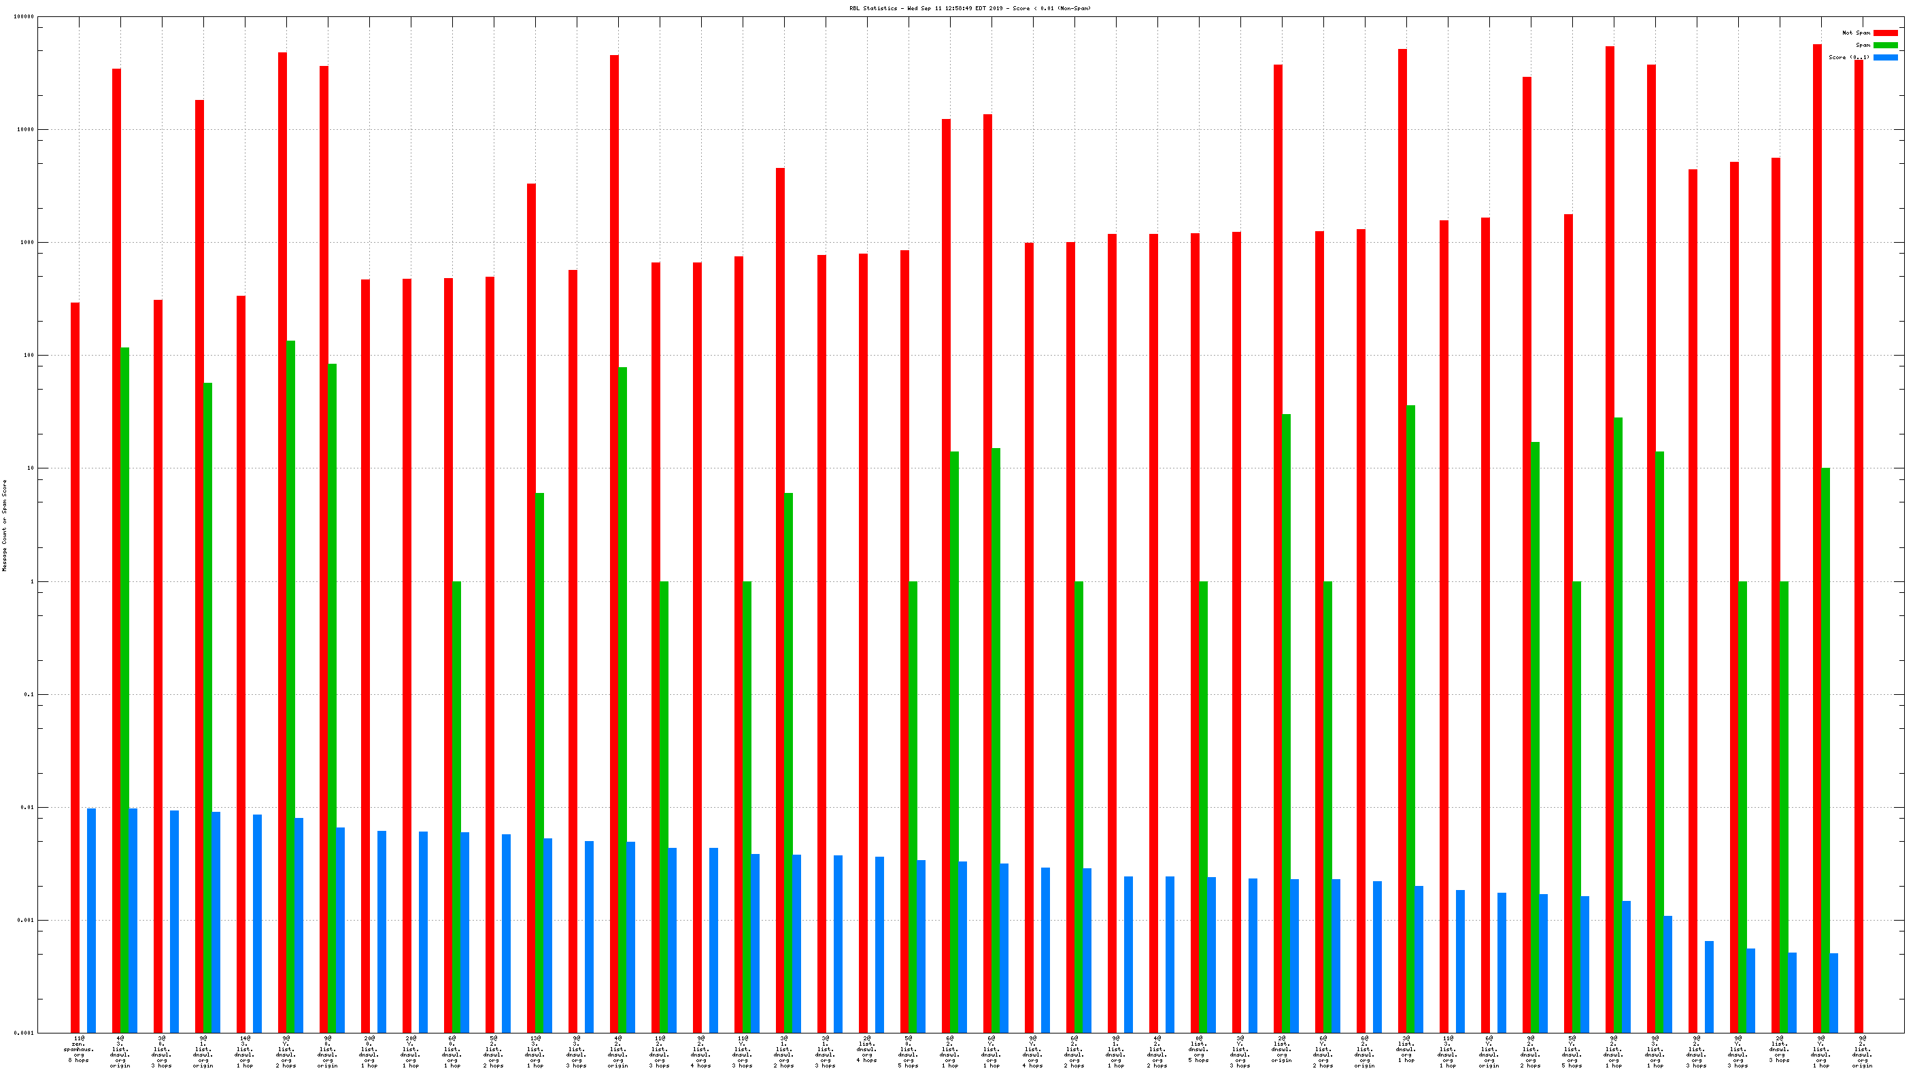This screenshot has width=1915, height=1077.
Task: Click the '1' y-axis tick label
Action: click(x=32, y=581)
